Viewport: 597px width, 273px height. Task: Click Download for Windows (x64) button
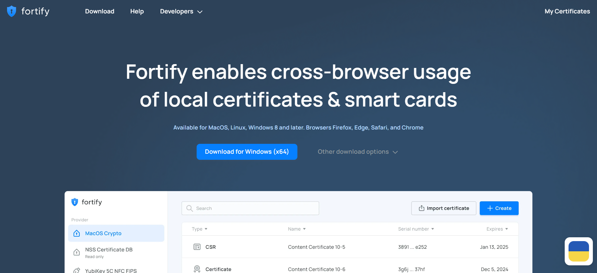pos(247,152)
